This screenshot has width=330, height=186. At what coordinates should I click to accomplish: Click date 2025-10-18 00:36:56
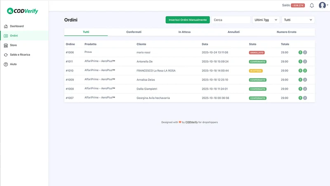(215, 98)
